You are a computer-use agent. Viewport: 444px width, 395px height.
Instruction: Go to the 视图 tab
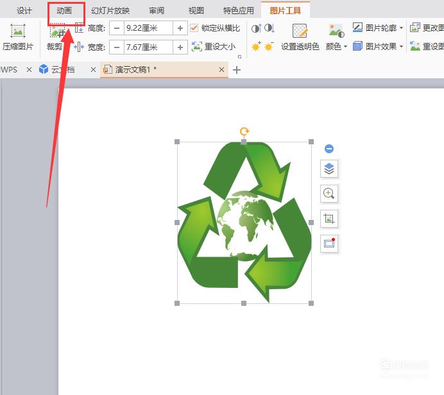(x=196, y=11)
